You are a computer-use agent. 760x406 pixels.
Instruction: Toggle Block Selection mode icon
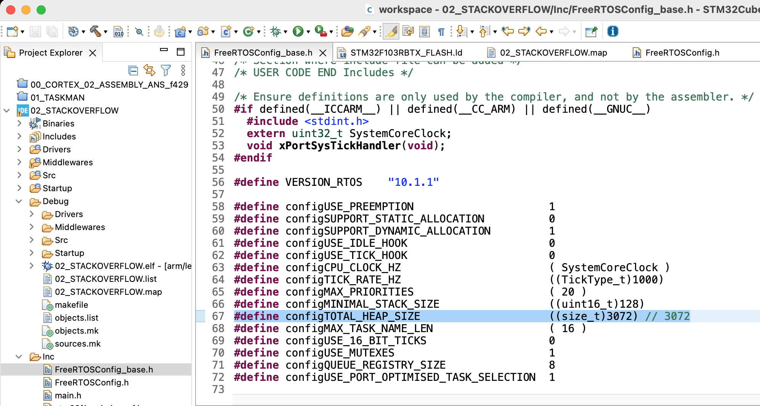point(425,31)
